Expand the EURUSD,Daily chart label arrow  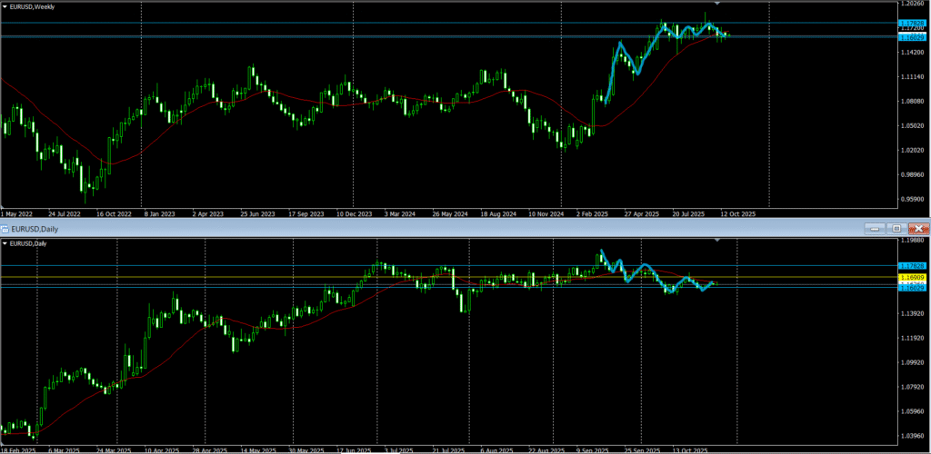pos(5,242)
